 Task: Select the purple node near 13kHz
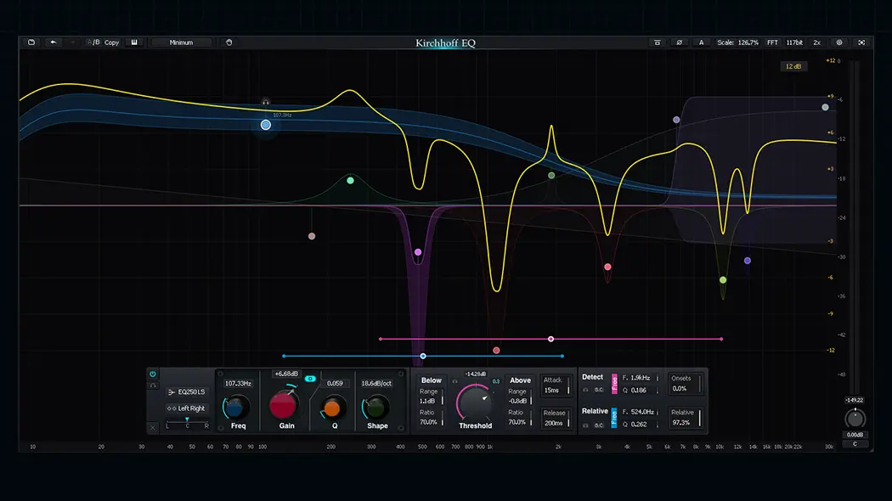[748, 261]
